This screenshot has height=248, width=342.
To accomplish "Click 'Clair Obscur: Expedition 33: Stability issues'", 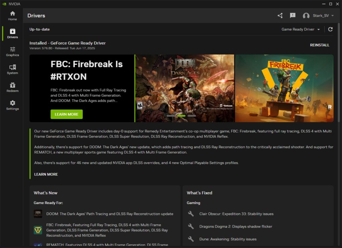I will click(x=236, y=214).
